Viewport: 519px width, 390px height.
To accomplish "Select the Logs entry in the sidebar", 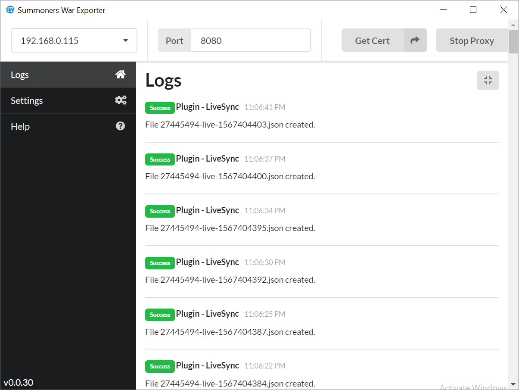I will coord(19,74).
